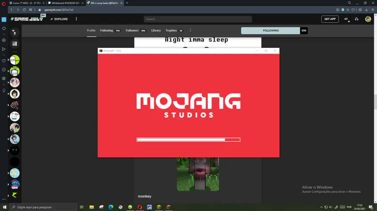Screen dimensions: 377x211
Task: Open the Game Jolt header three-dot menu
Action: click(77, 19)
